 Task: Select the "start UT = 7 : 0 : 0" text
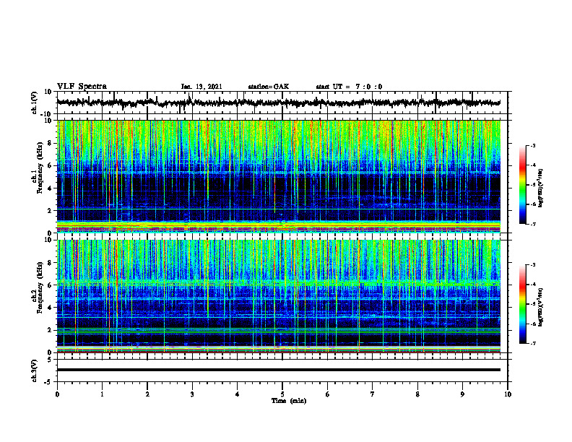click(x=349, y=87)
